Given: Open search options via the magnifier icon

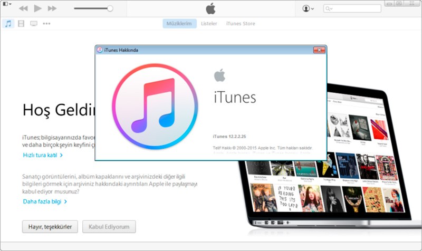Looking at the screenshot, I should click(x=329, y=8).
